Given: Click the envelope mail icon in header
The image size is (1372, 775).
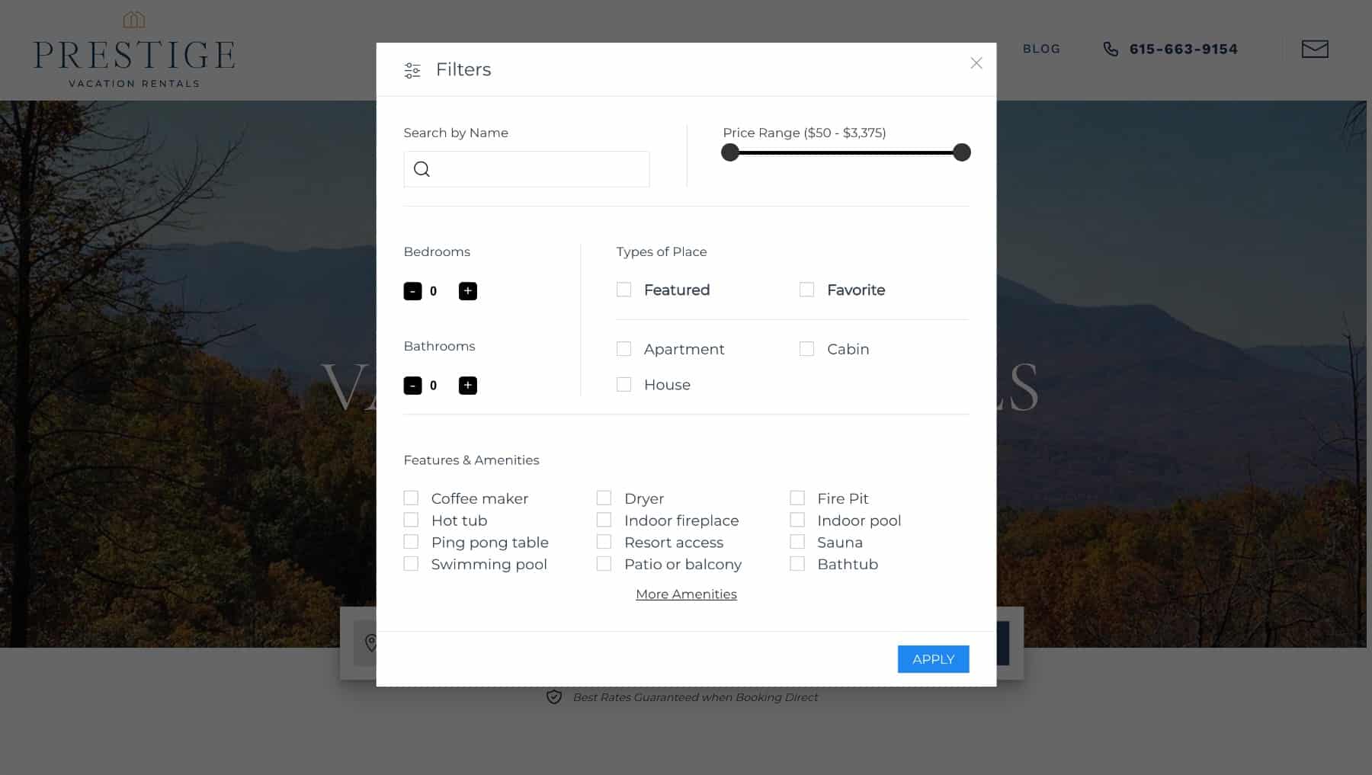Looking at the screenshot, I should click(x=1315, y=49).
